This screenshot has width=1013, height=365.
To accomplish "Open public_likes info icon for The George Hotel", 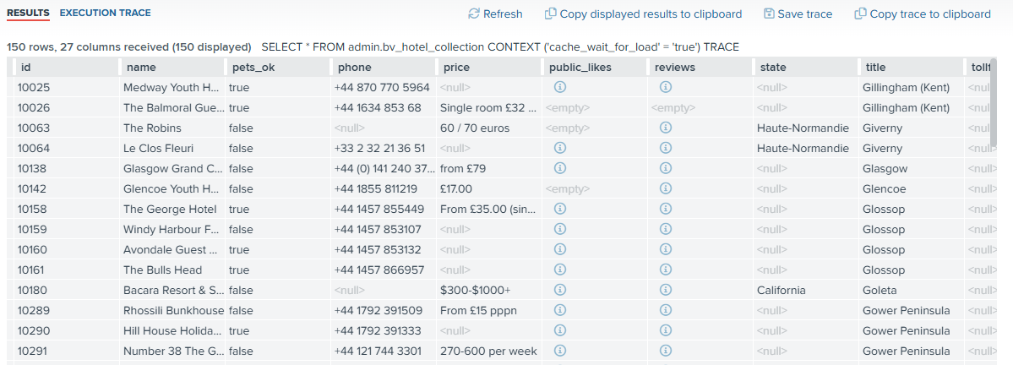I will pos(560,209).
